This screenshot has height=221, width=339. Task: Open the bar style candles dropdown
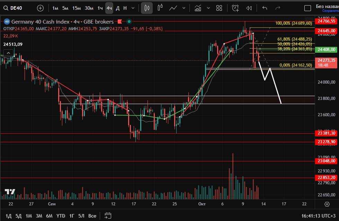coord(160,8)
